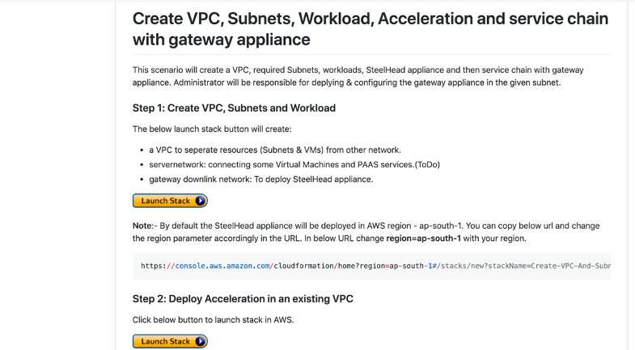Click 'ap-south-1' inside the code block URL

[x=411, y=266]
